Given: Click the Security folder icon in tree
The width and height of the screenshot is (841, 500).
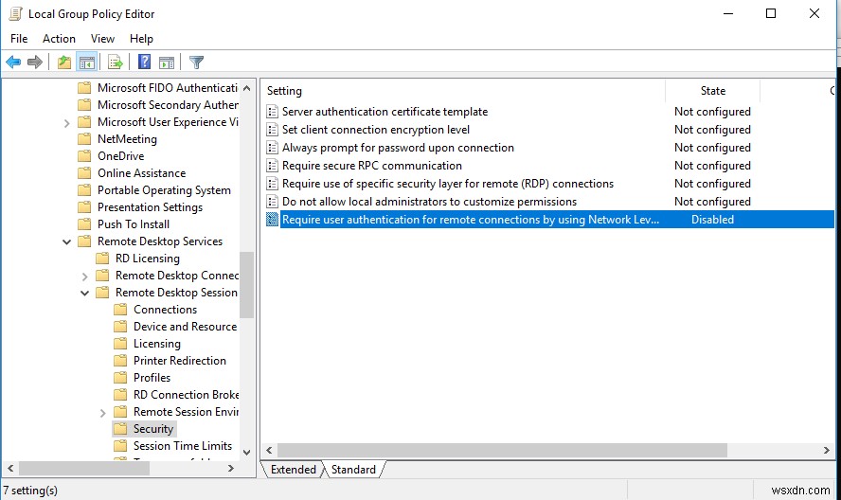Looking at the screenshot, I should [120, 429].
